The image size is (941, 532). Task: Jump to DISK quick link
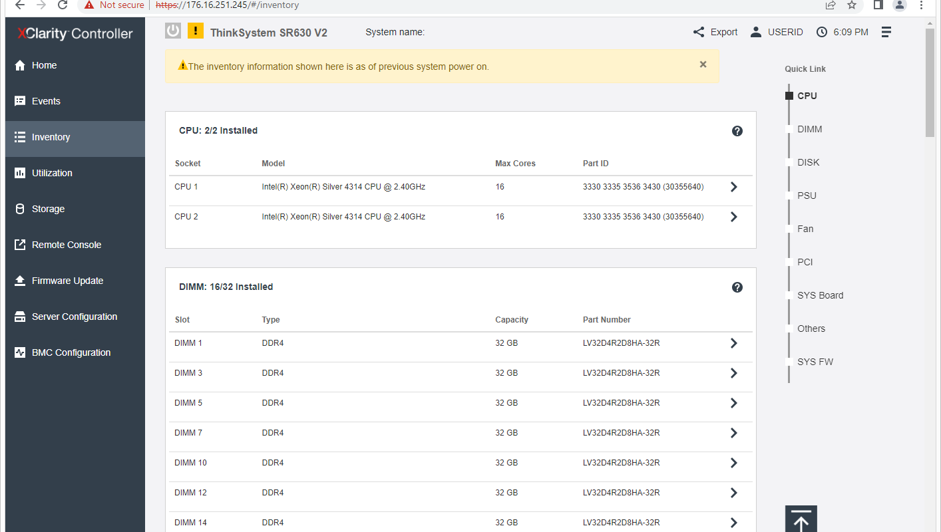pos(809,162)
